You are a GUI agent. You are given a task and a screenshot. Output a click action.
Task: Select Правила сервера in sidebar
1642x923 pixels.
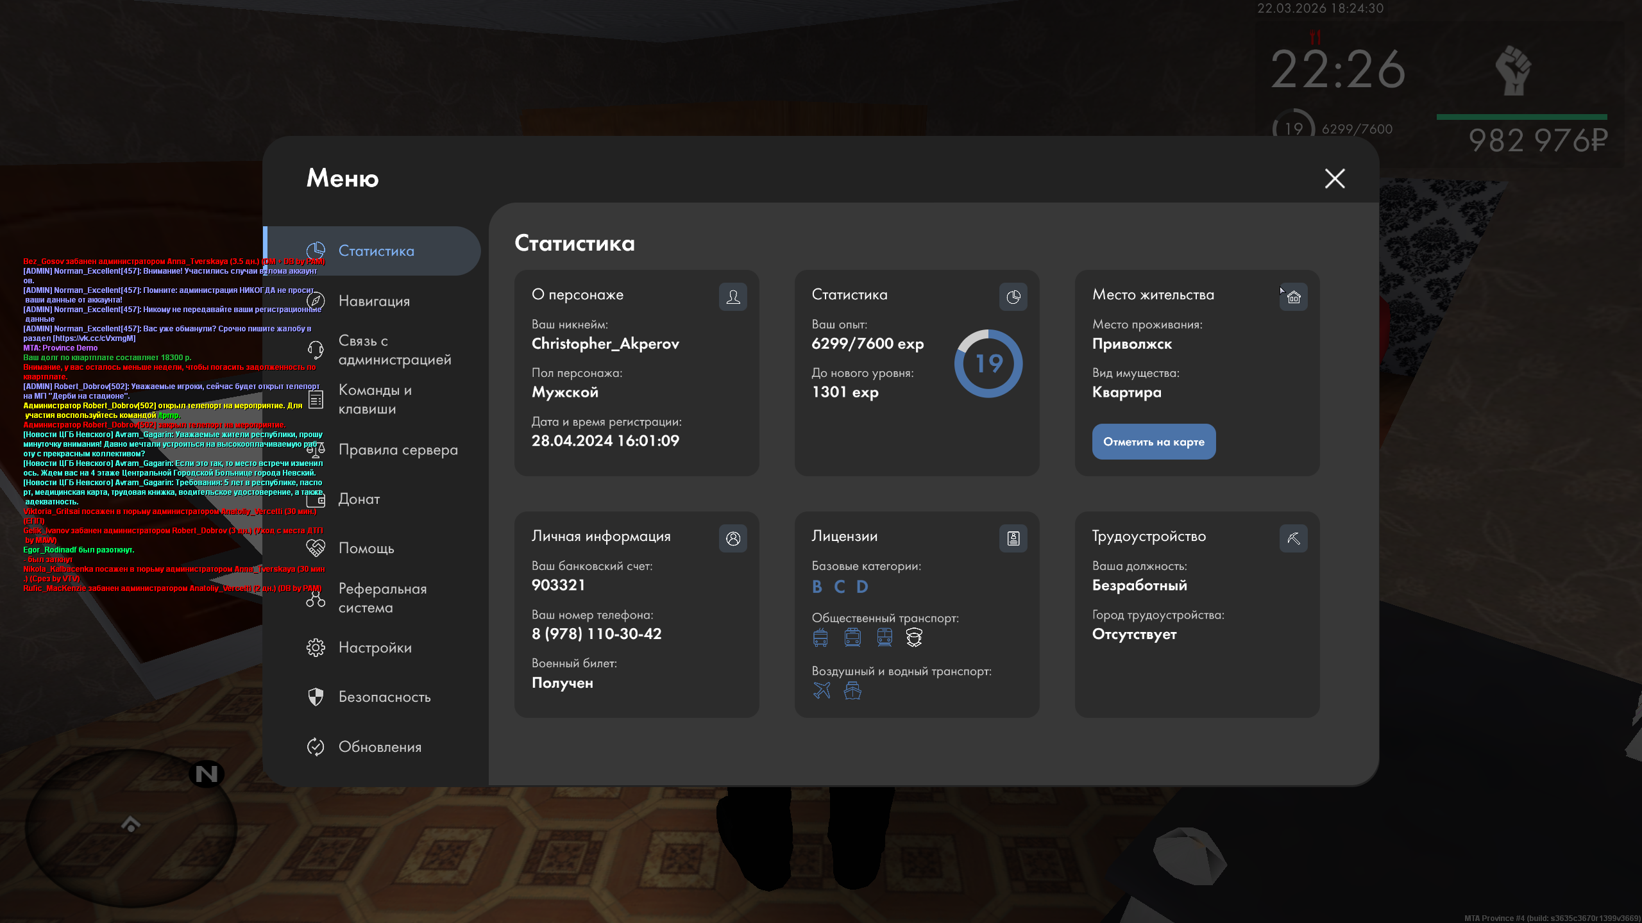(x=398, y=450)
